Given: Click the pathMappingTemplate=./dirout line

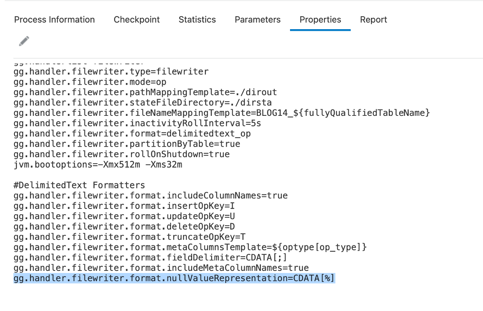Looking at the screenshot, I should coord(145,92).
